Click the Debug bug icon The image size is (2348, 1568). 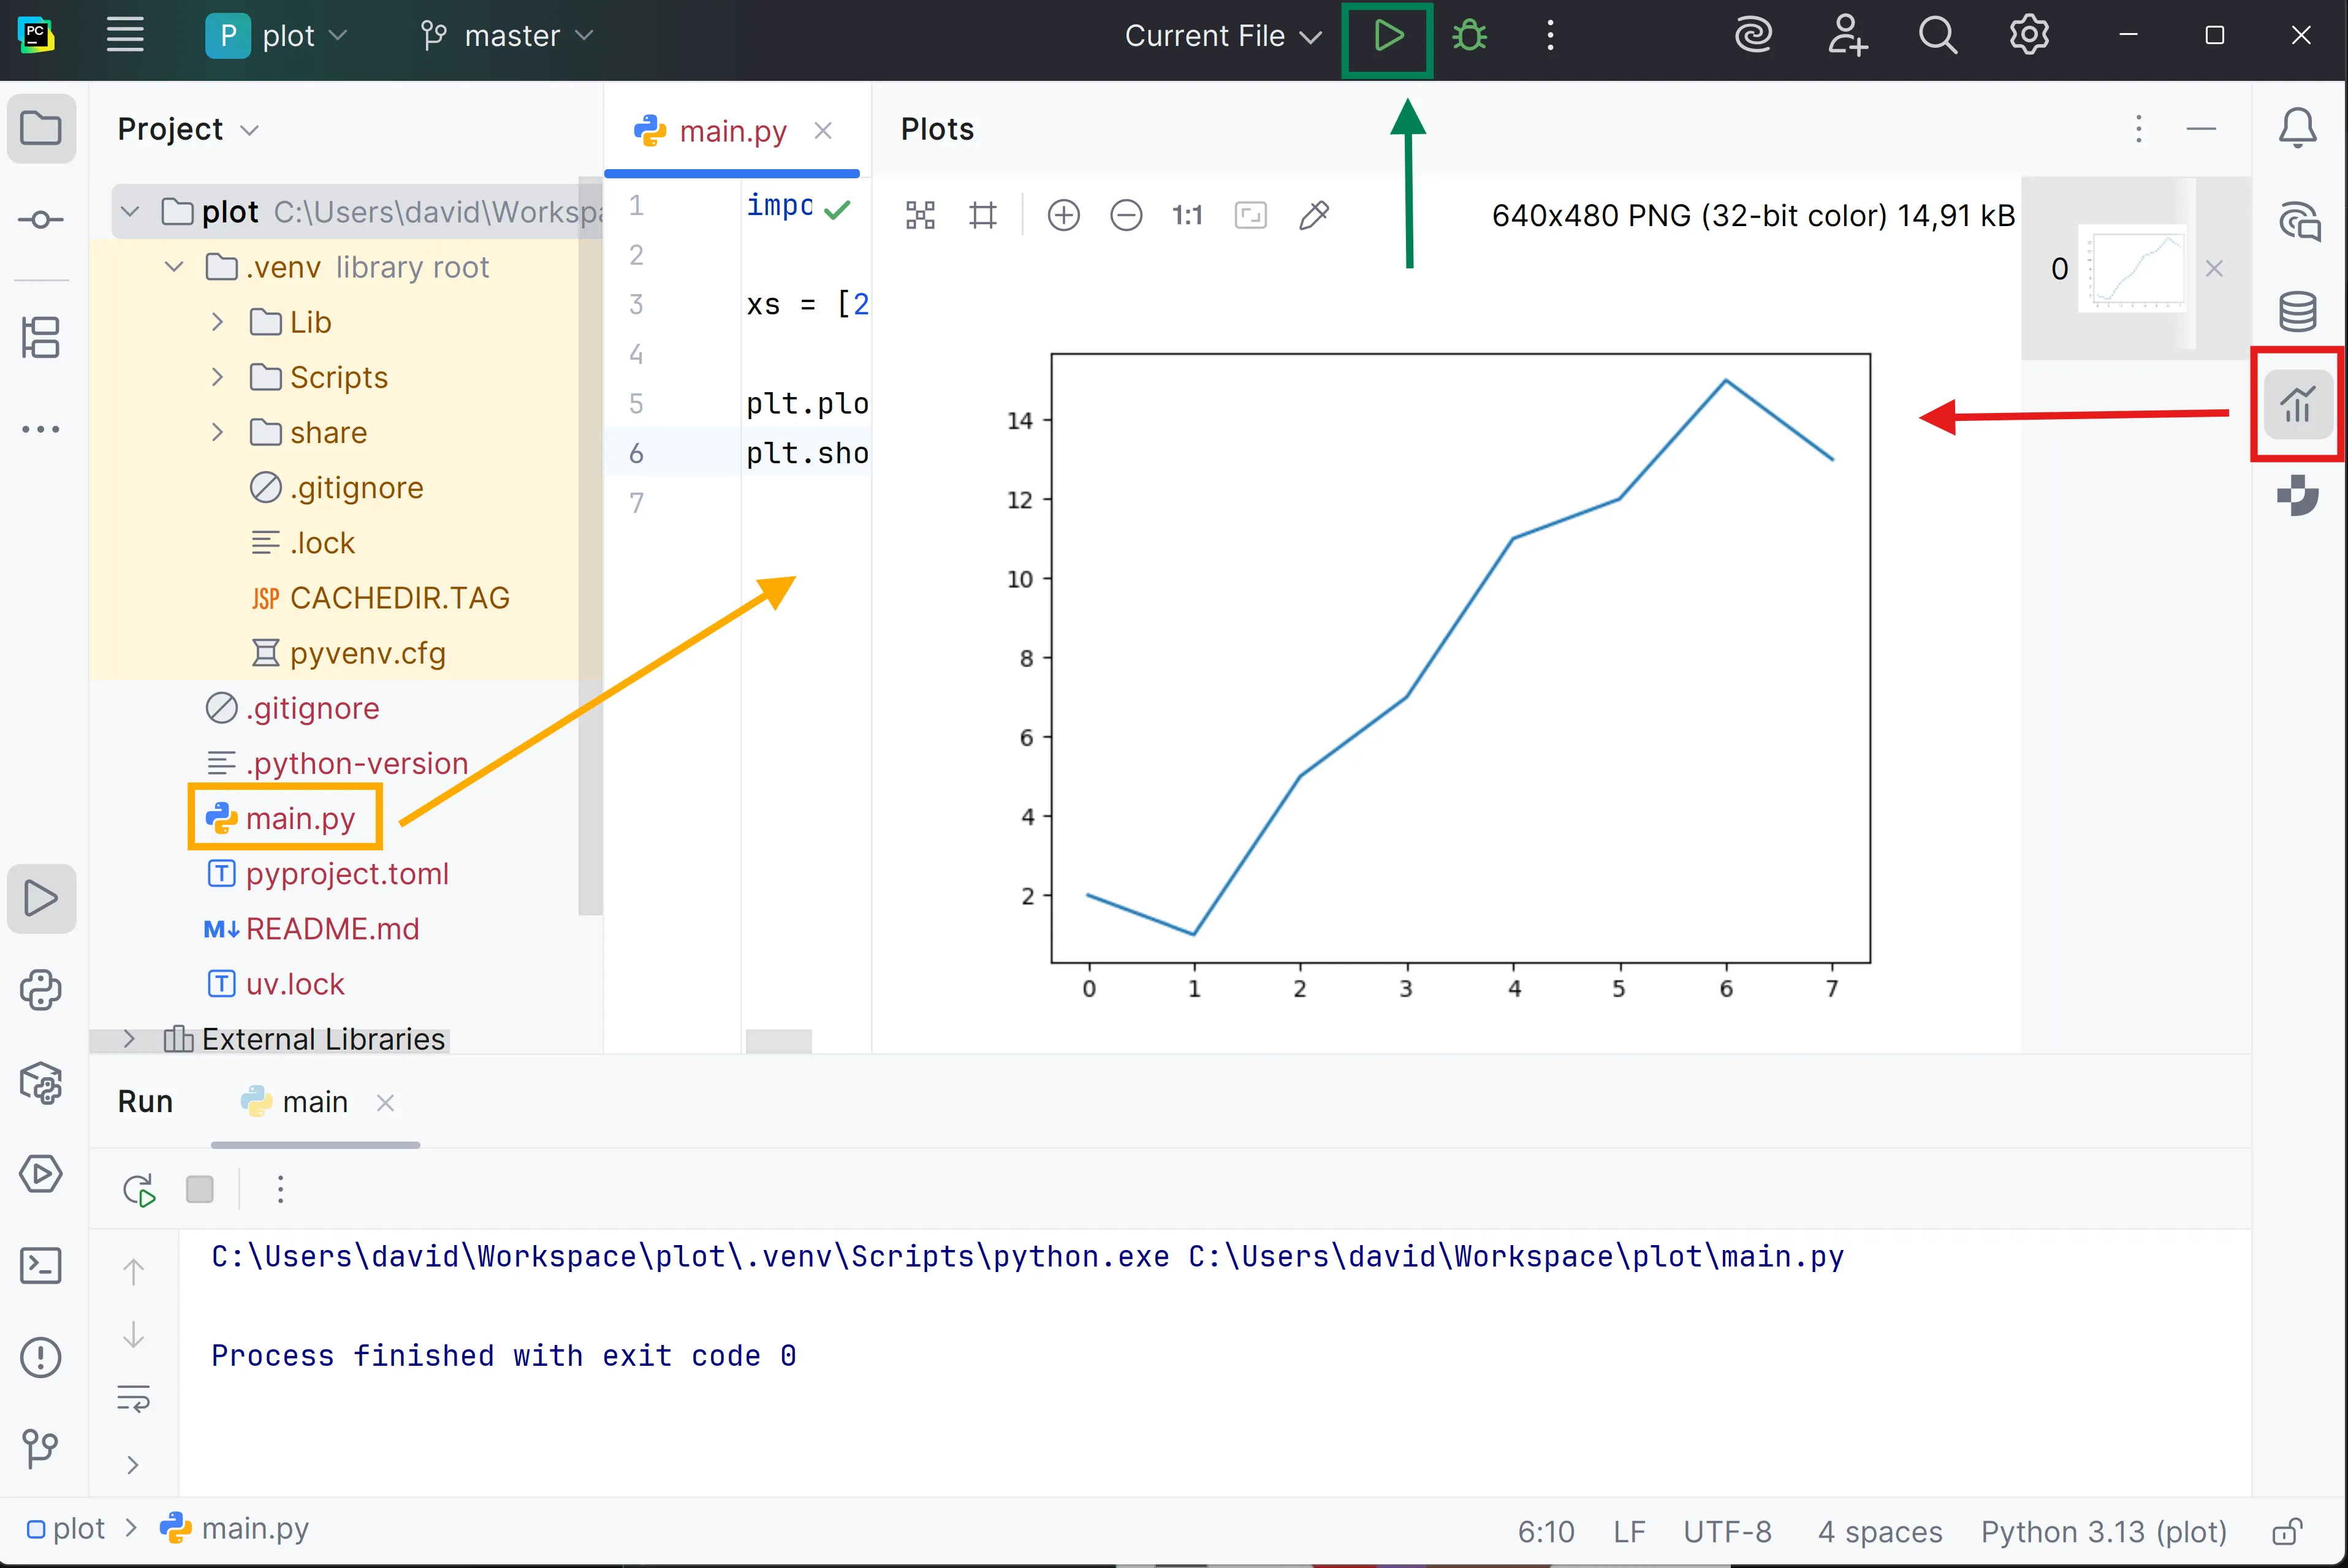[x=1469, y=37]
